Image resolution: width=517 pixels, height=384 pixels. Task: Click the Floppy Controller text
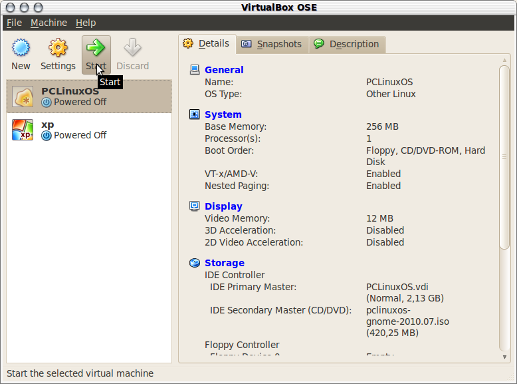(x=242, y=345)
